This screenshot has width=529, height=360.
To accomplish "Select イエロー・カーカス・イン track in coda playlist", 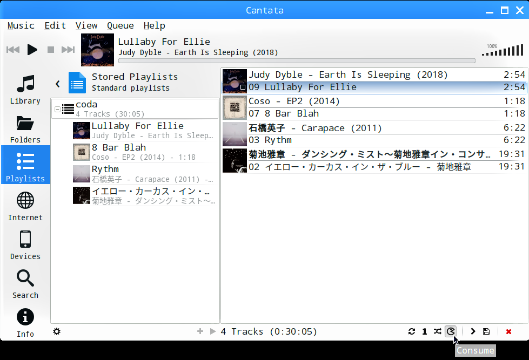I will 144,195.
